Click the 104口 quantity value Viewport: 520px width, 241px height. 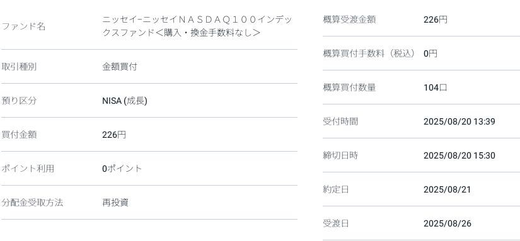pos(436,87)
